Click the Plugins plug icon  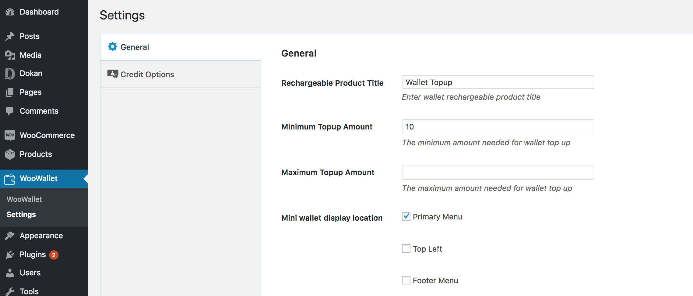(x=10, y=254)
